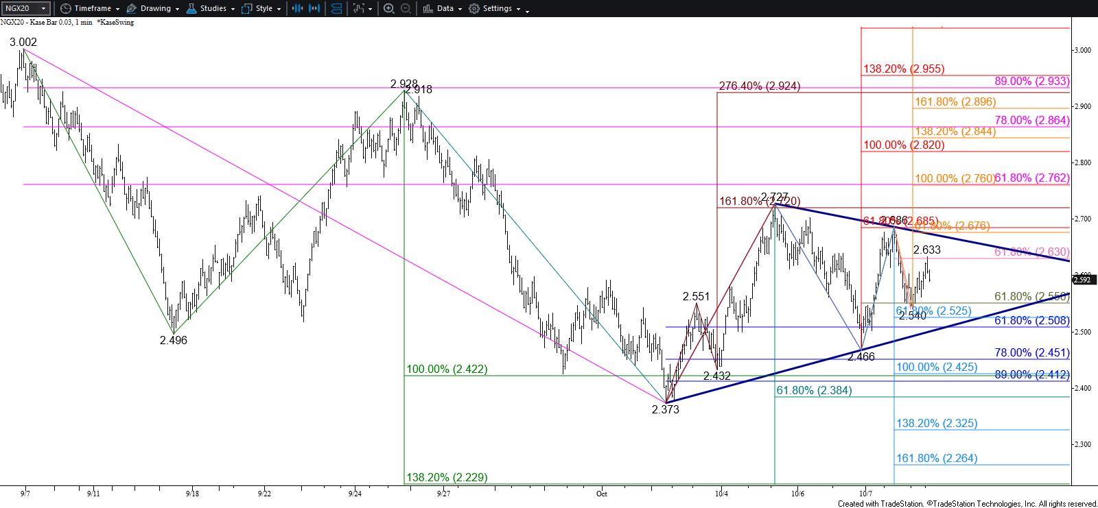Click the pointer tracking mode icon

[x=358, y=8]
